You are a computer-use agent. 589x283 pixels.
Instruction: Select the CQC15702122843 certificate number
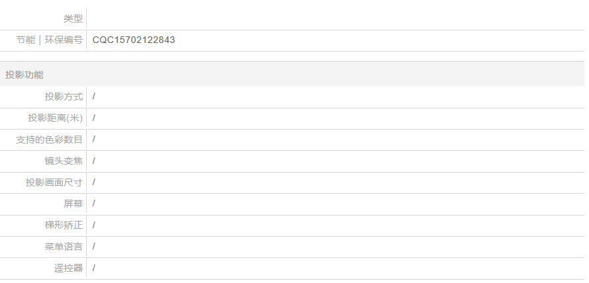[134, 40]
